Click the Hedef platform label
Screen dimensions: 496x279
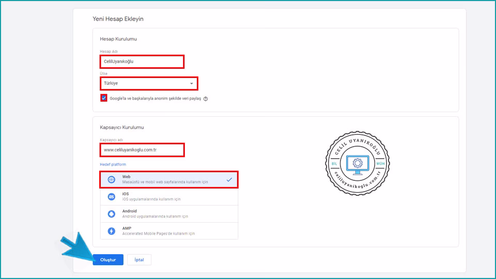[113, 164]
